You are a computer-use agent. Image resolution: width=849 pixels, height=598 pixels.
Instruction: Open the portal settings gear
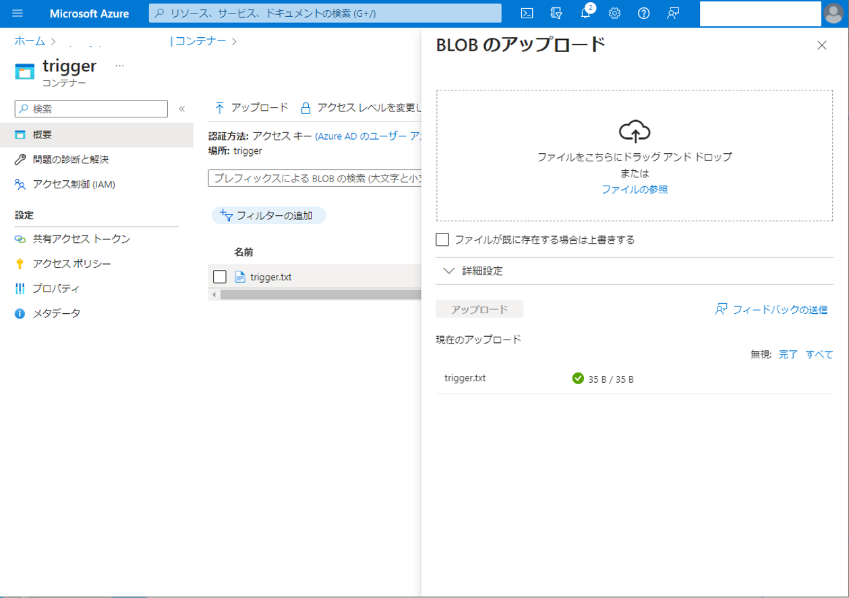click(614, 13)
